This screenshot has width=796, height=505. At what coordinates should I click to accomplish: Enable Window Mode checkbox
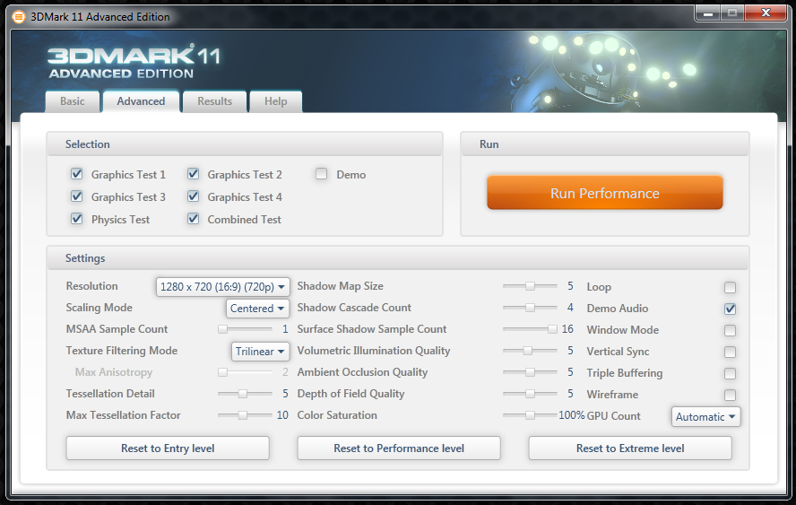730,331
